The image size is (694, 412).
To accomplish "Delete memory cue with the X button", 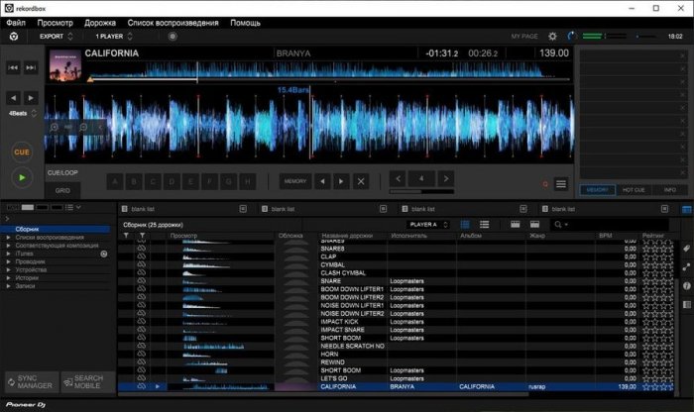I will [x=361, y=181].
